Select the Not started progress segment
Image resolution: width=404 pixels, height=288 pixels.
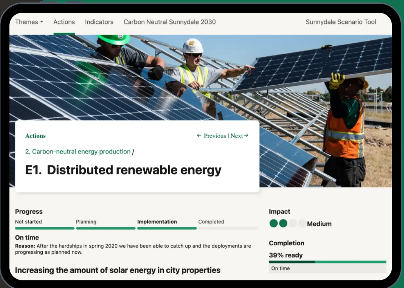point(45,228)
